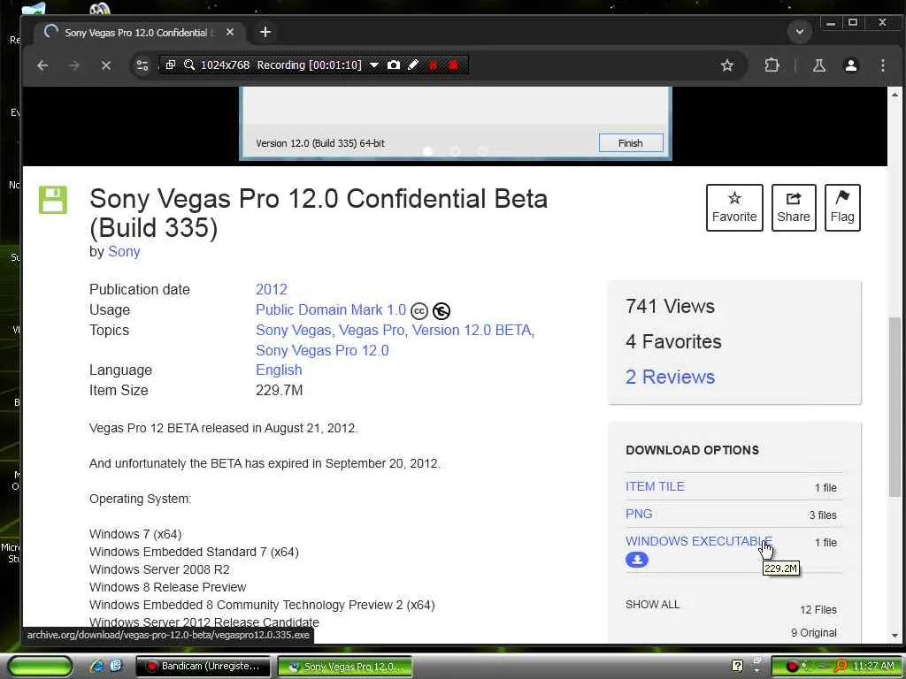Click the public domain no-copyright icon
Screen dimensions: 906x679
[x=441, y=311]
